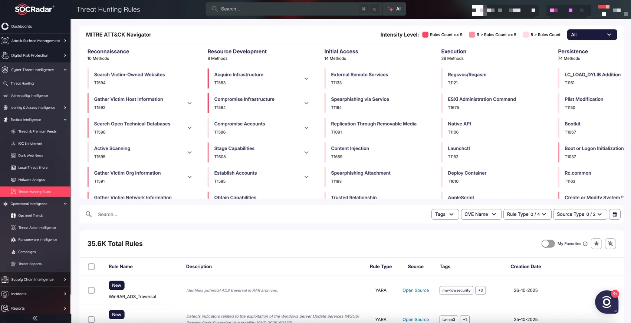Click the Dark Web News icon
The height and width of the screenshot is (323, 631).
pos(13,156)
